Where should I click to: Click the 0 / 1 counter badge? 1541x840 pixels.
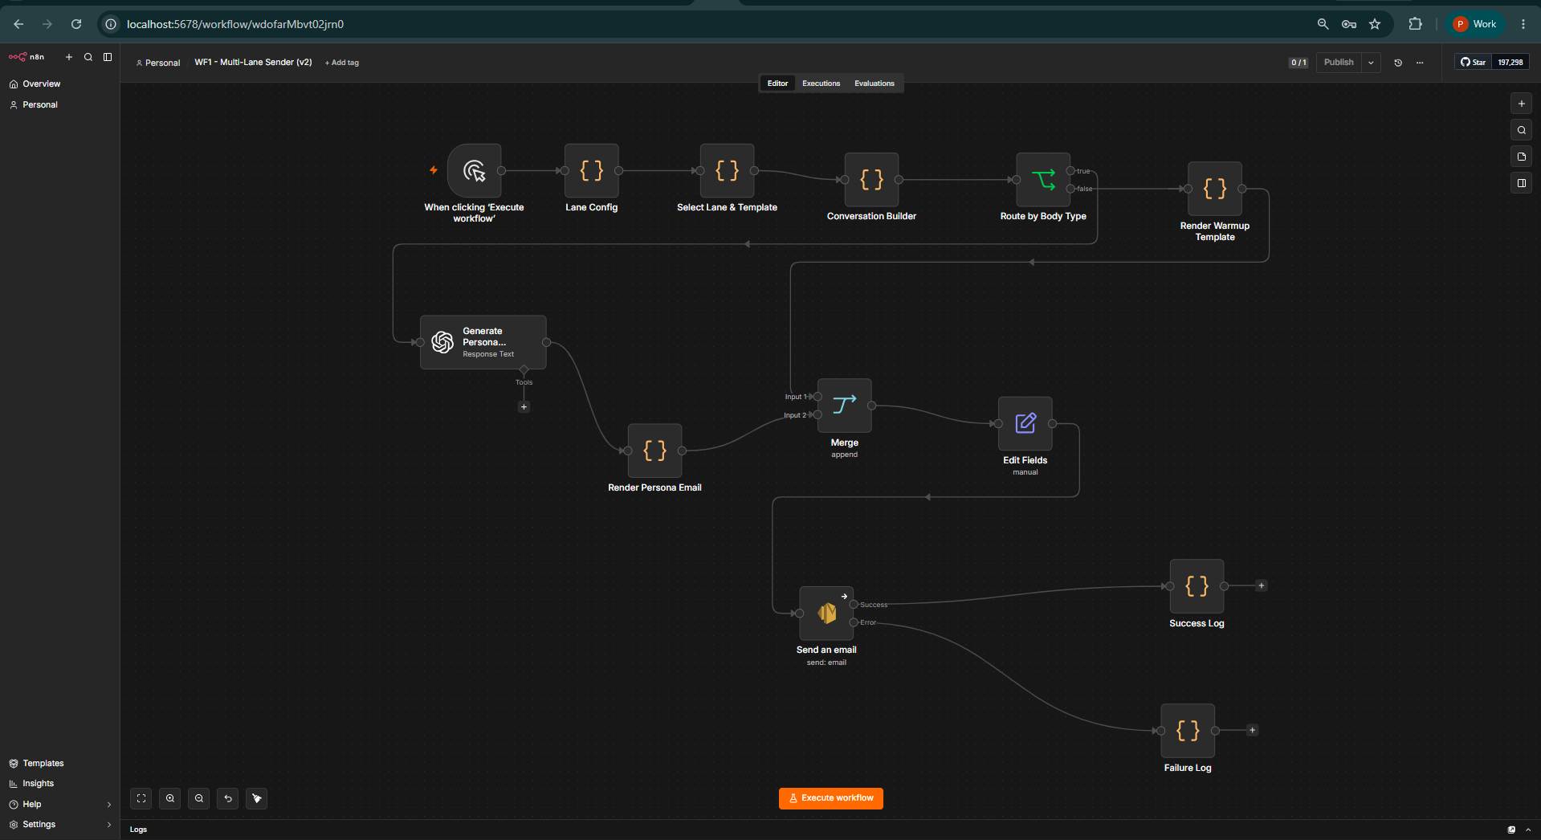[x=1298, y=63]
